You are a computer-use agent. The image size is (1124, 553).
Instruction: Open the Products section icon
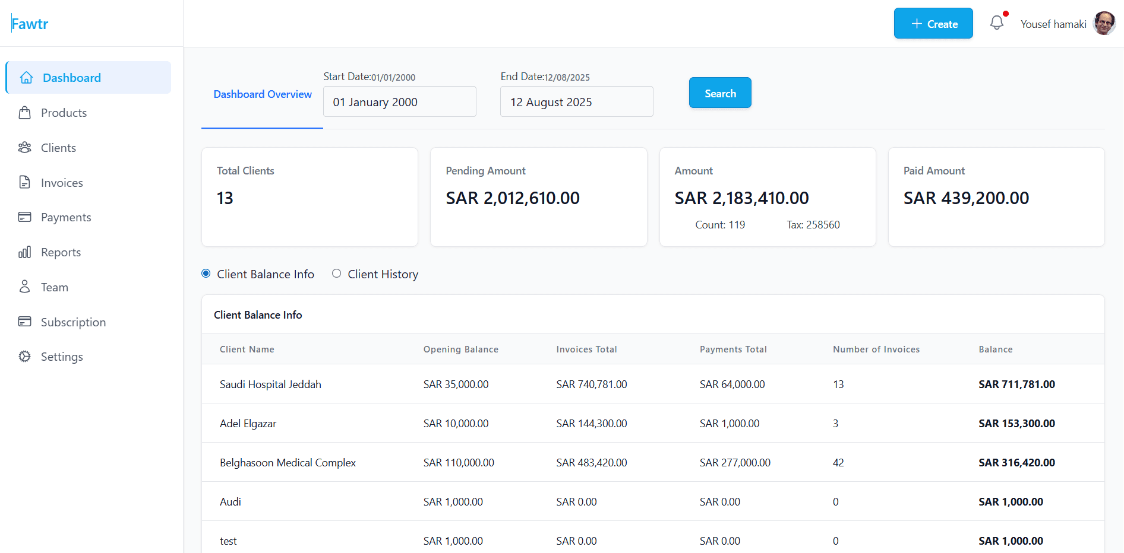pyautogui.click(x=25, y=112)
